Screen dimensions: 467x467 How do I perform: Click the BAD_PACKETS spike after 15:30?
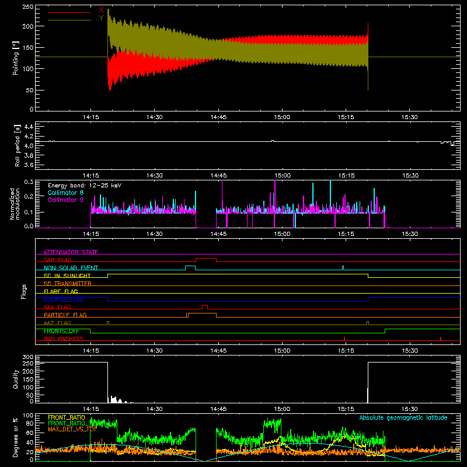(441, 339)
